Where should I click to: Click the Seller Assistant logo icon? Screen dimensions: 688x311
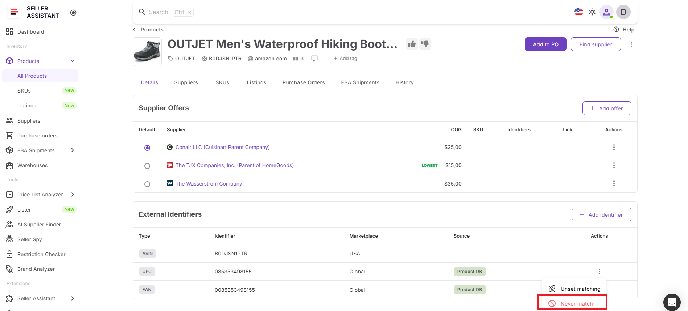click(14, 12)
